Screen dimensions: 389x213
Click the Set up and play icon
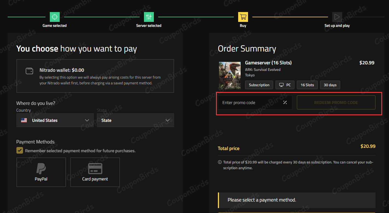(x=337, y=17)
